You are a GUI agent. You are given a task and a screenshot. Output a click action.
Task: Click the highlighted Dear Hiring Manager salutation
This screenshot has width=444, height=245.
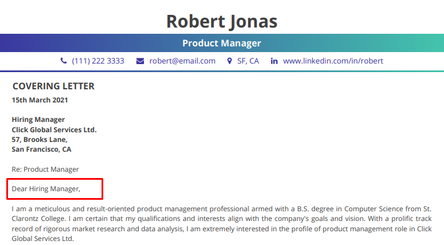point(46,189)
